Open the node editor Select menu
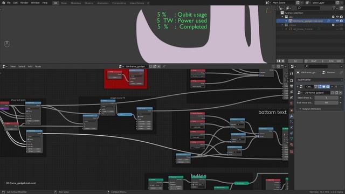Viewport: 345px width, 194px height. 22,66
